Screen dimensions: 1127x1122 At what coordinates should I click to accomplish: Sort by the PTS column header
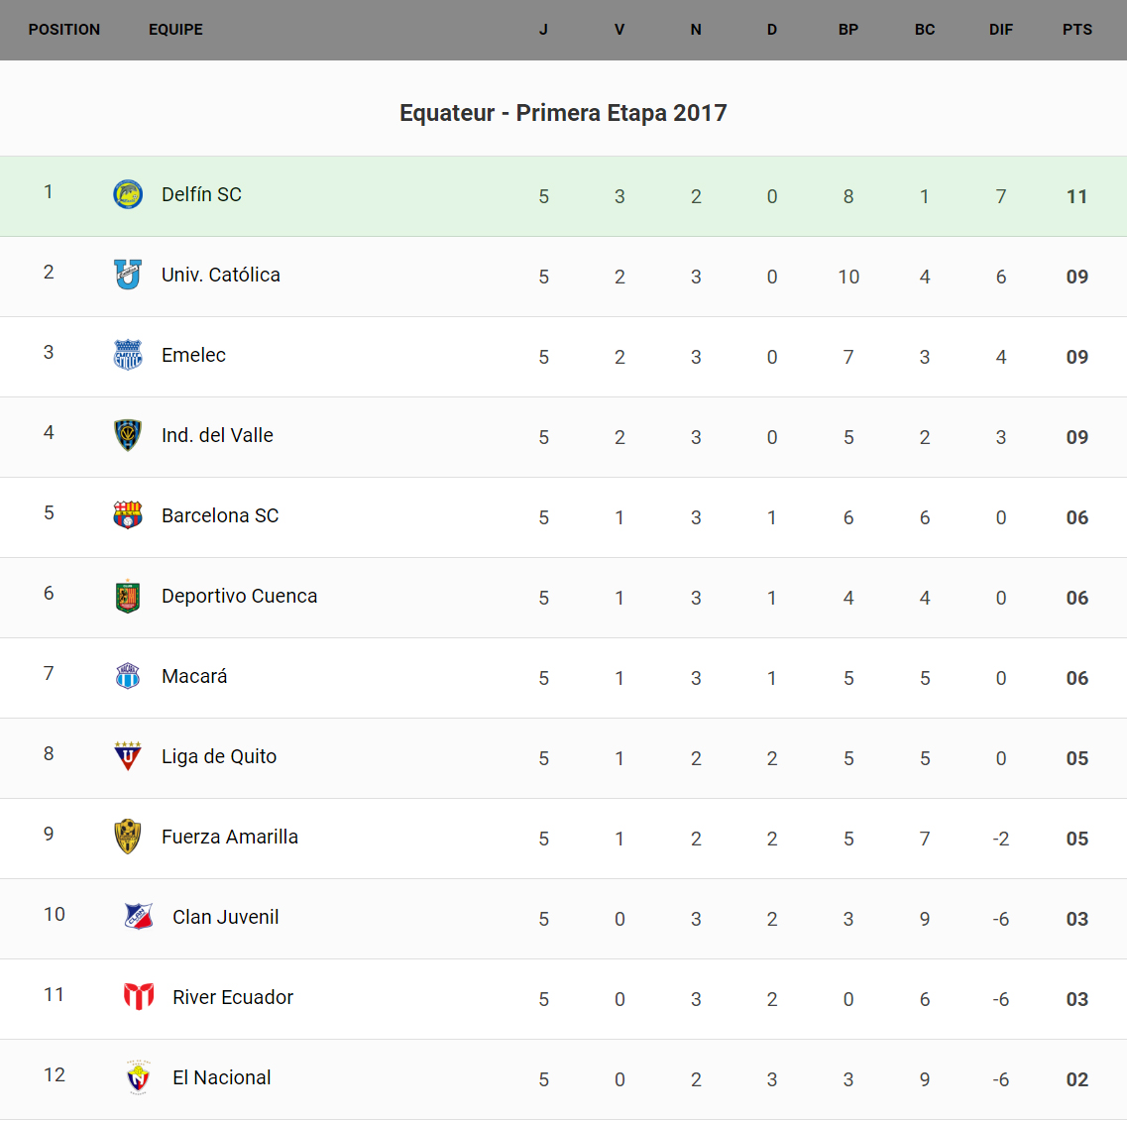point(1076,30)
